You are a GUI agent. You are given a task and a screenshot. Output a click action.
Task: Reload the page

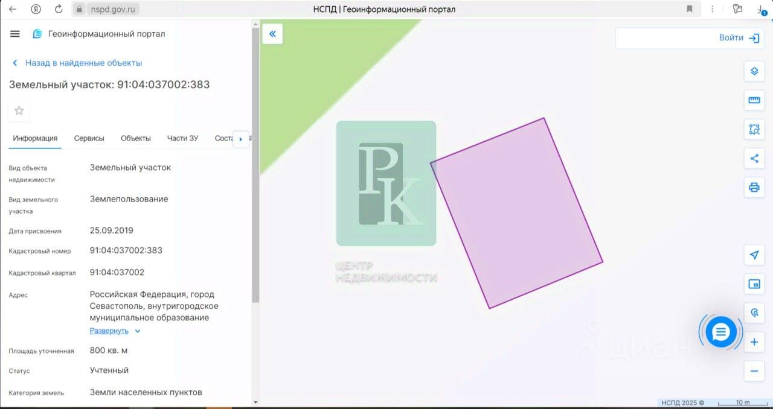(x=59, y=9)
